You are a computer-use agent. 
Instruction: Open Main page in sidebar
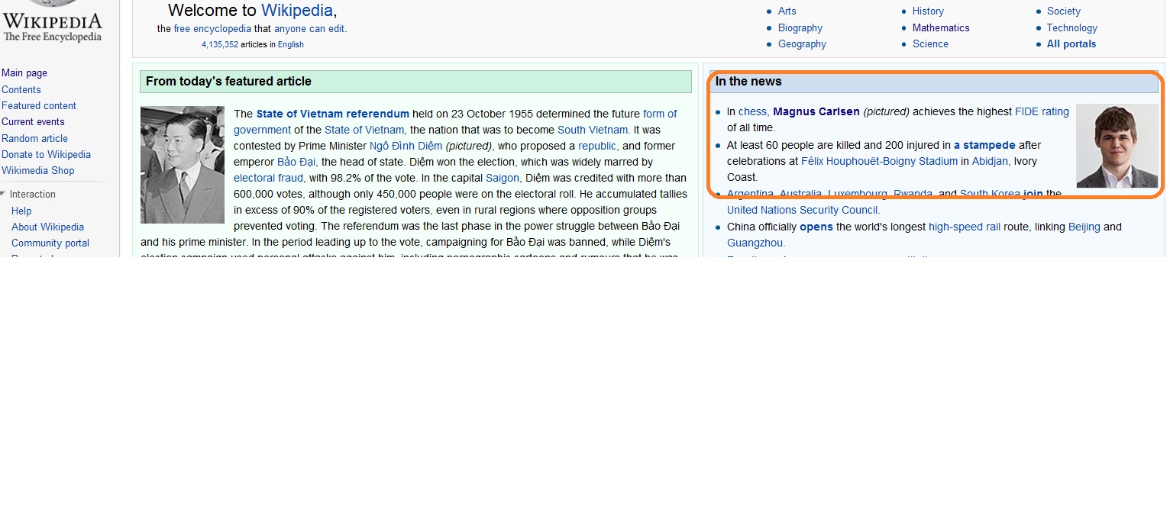coord(24,73)
